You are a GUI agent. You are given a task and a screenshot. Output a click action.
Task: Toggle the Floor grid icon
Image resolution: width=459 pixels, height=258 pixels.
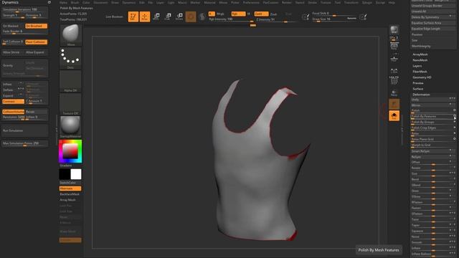[394, 58]
